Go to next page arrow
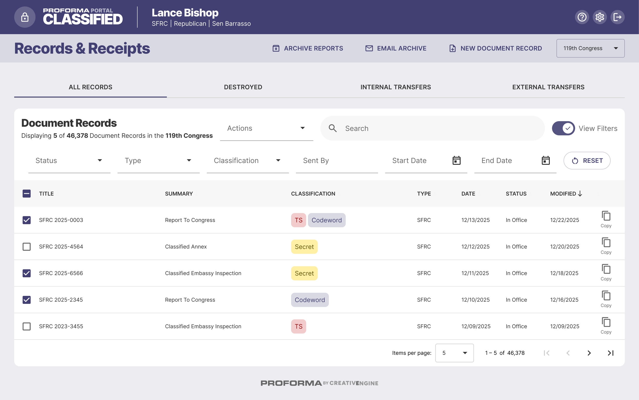Image resolution: width=639 pixels, height=400 pixels. coord(589,353)
